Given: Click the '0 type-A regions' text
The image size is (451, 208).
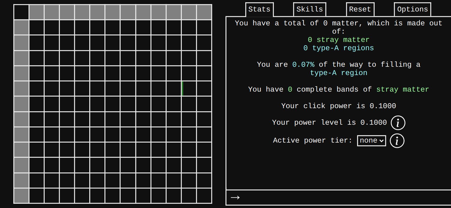Looking at the screenshot, I should (339, 48).
